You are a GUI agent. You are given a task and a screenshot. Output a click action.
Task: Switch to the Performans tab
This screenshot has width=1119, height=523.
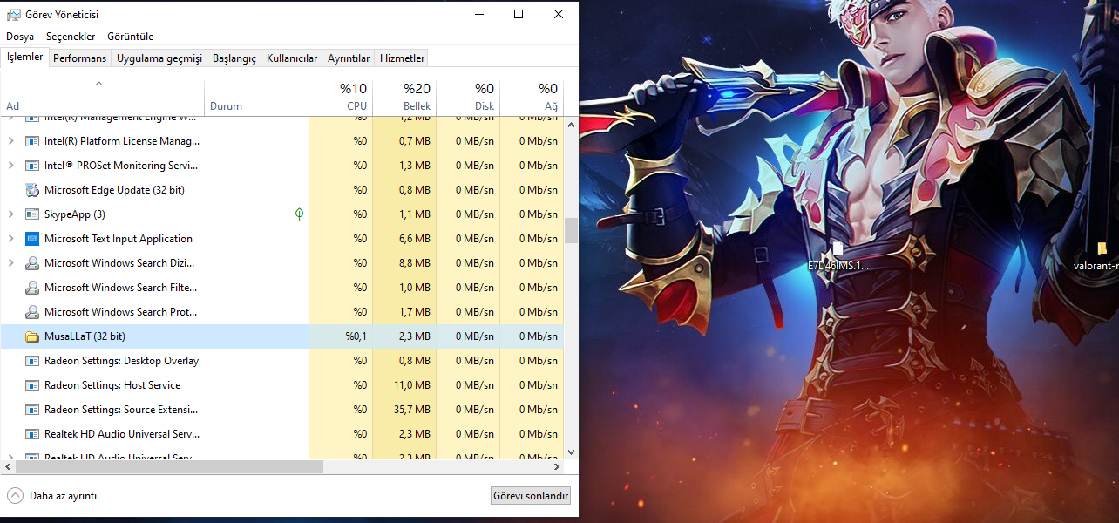(x=80, y=58)
